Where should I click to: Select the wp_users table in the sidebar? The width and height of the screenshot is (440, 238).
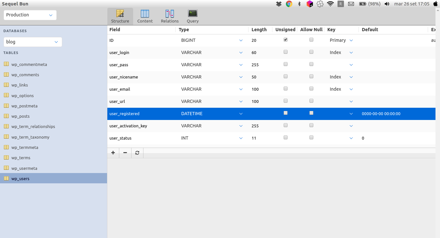pyautogui.click(x=21, y=178)
